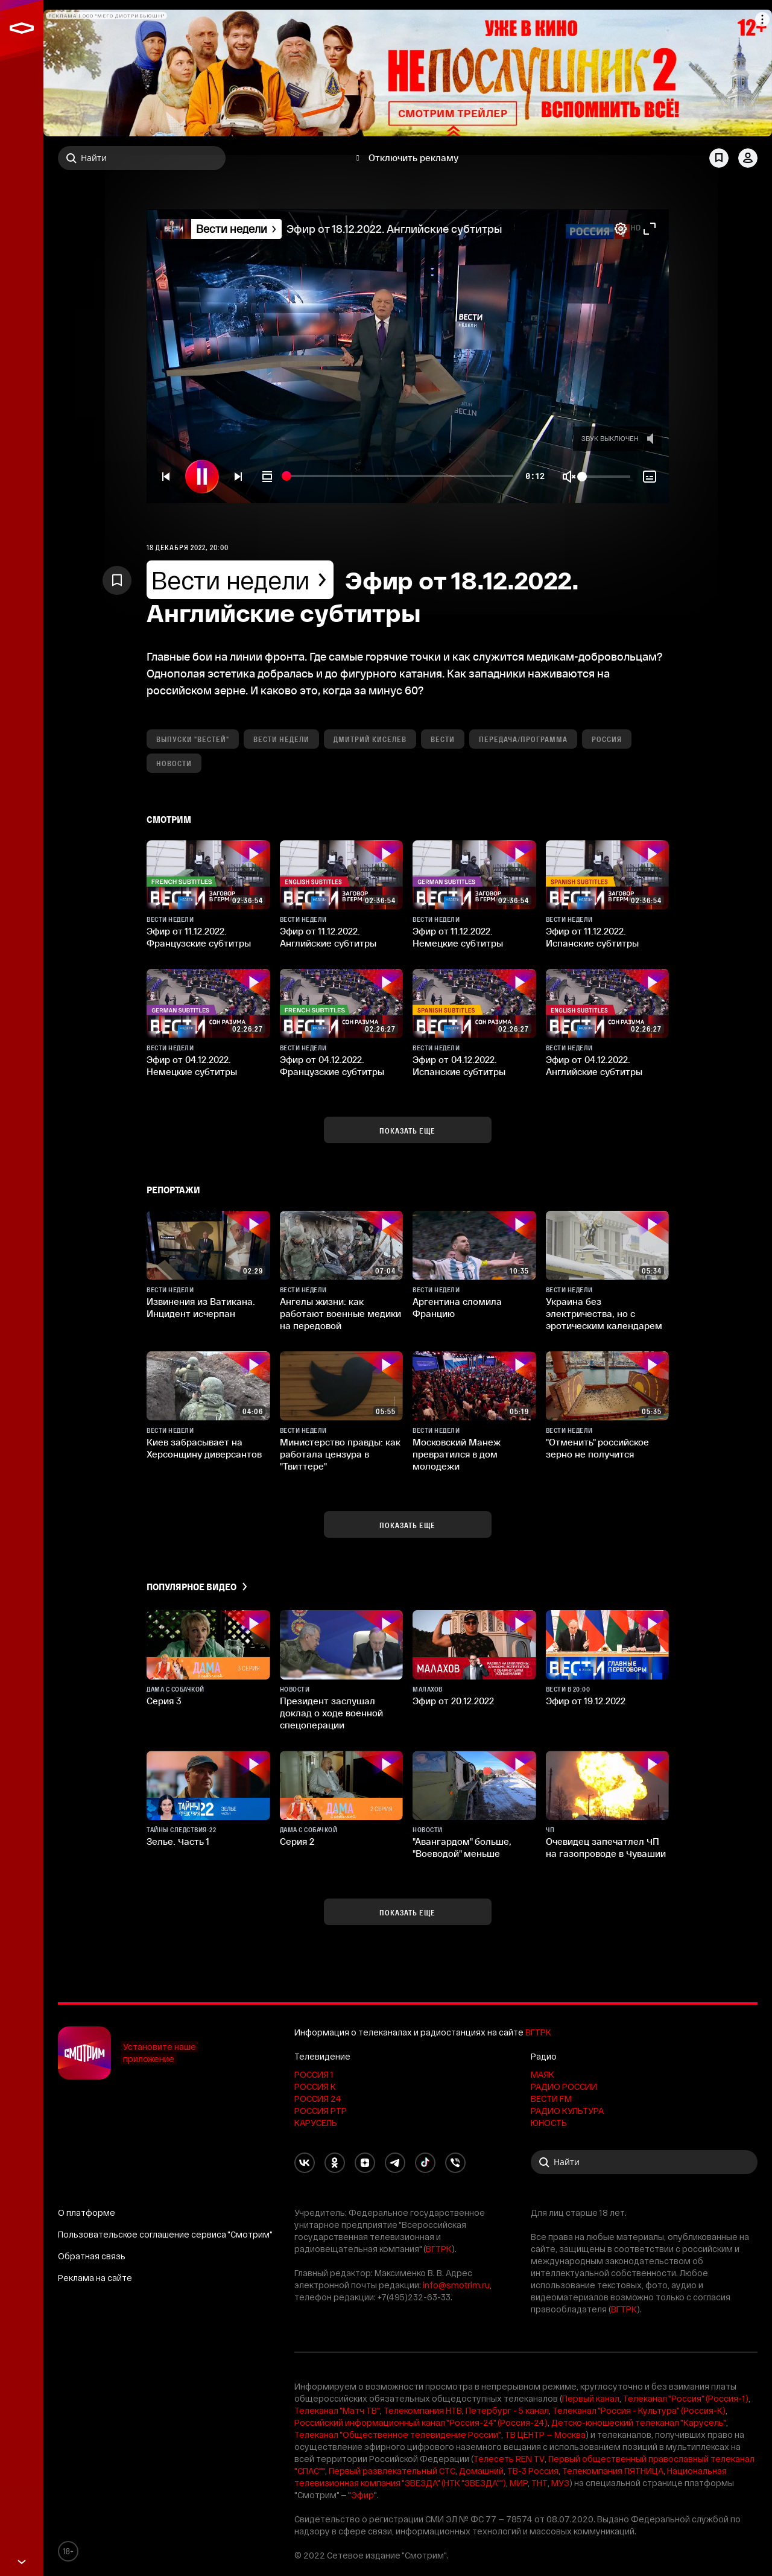772x2576 pixels.
Task: Seek along the video progress bar
Action: tap(401, 477)
